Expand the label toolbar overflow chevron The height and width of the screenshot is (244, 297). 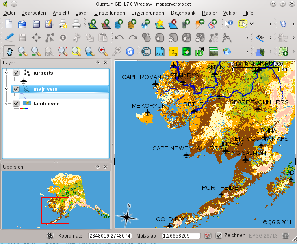pos(271,38)
